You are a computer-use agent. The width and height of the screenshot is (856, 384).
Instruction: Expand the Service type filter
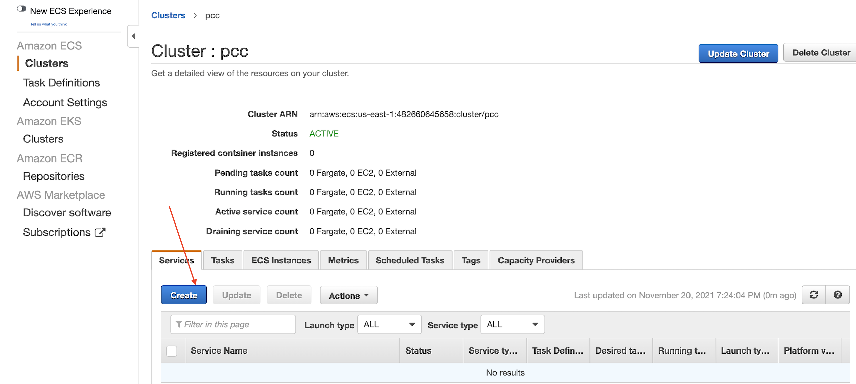click(512, 324)
